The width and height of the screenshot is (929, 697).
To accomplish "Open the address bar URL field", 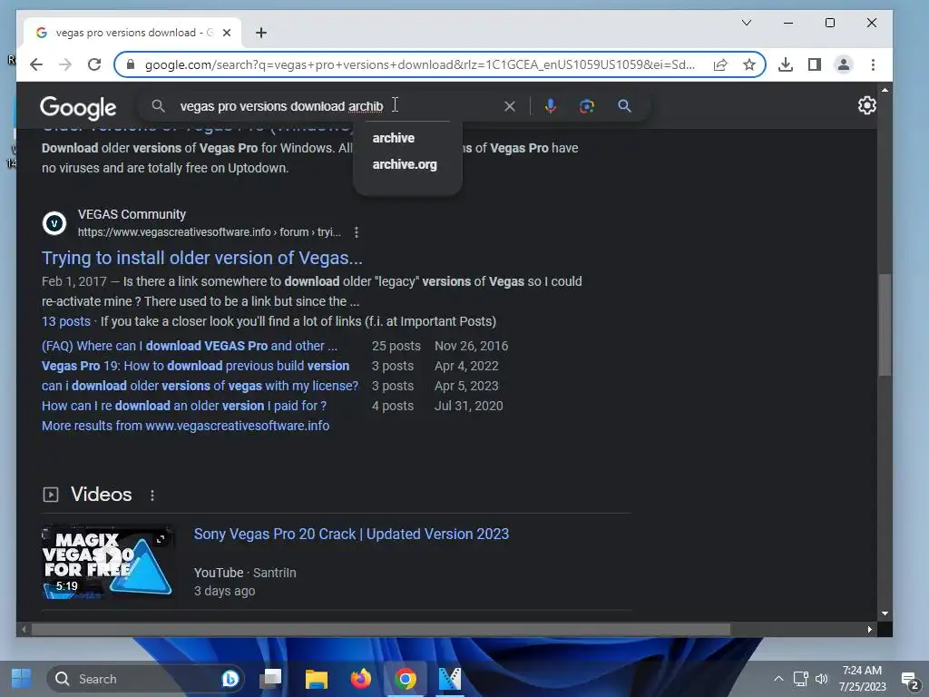I will pyautogui.click(x=420, y=64).
